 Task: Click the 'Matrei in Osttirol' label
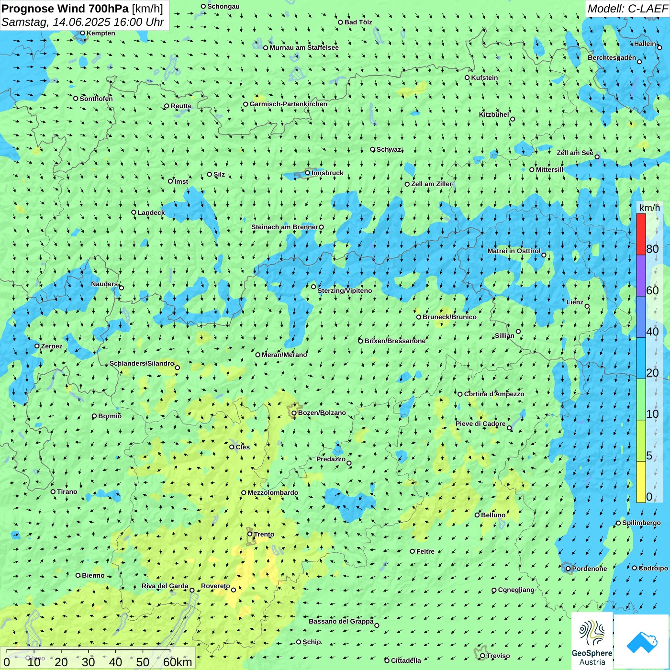pyautogui.click(x=514, y=251)
